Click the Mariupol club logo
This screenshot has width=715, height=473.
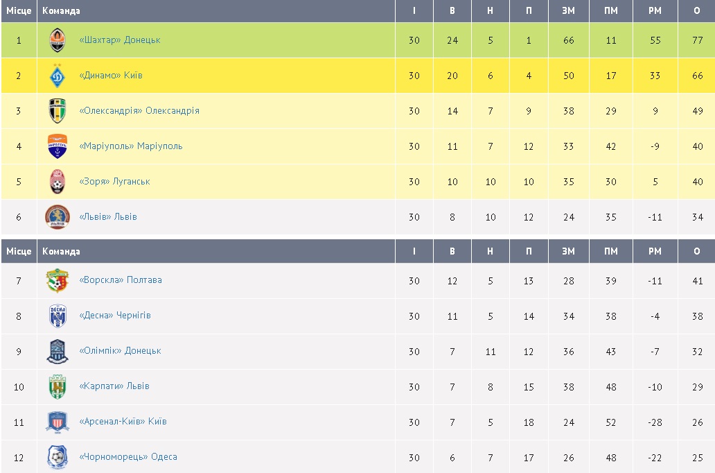(x=58, y=146)
